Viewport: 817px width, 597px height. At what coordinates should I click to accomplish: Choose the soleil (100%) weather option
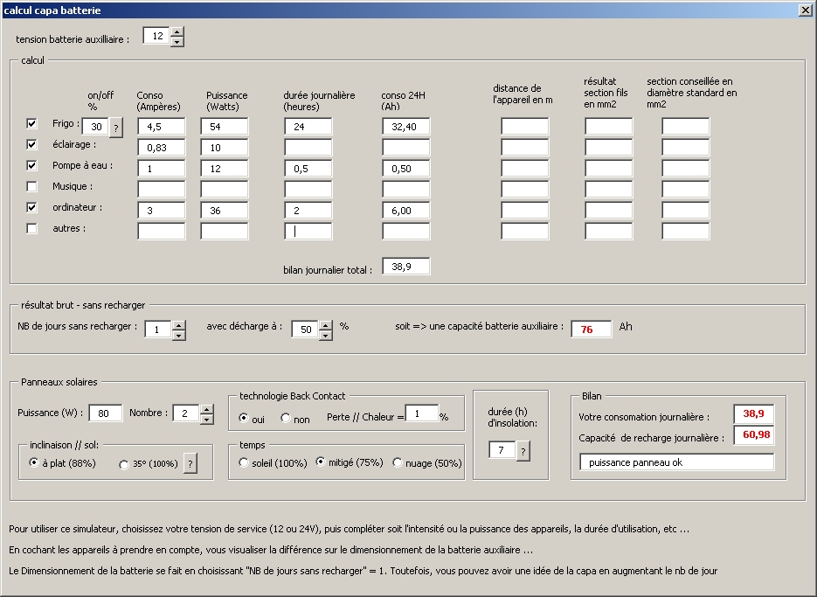pyautogui.click(x=244, y=462)
